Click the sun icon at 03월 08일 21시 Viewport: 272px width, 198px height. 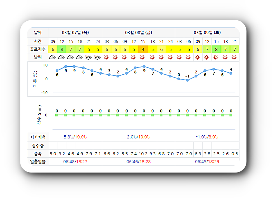tap(161, 57)
